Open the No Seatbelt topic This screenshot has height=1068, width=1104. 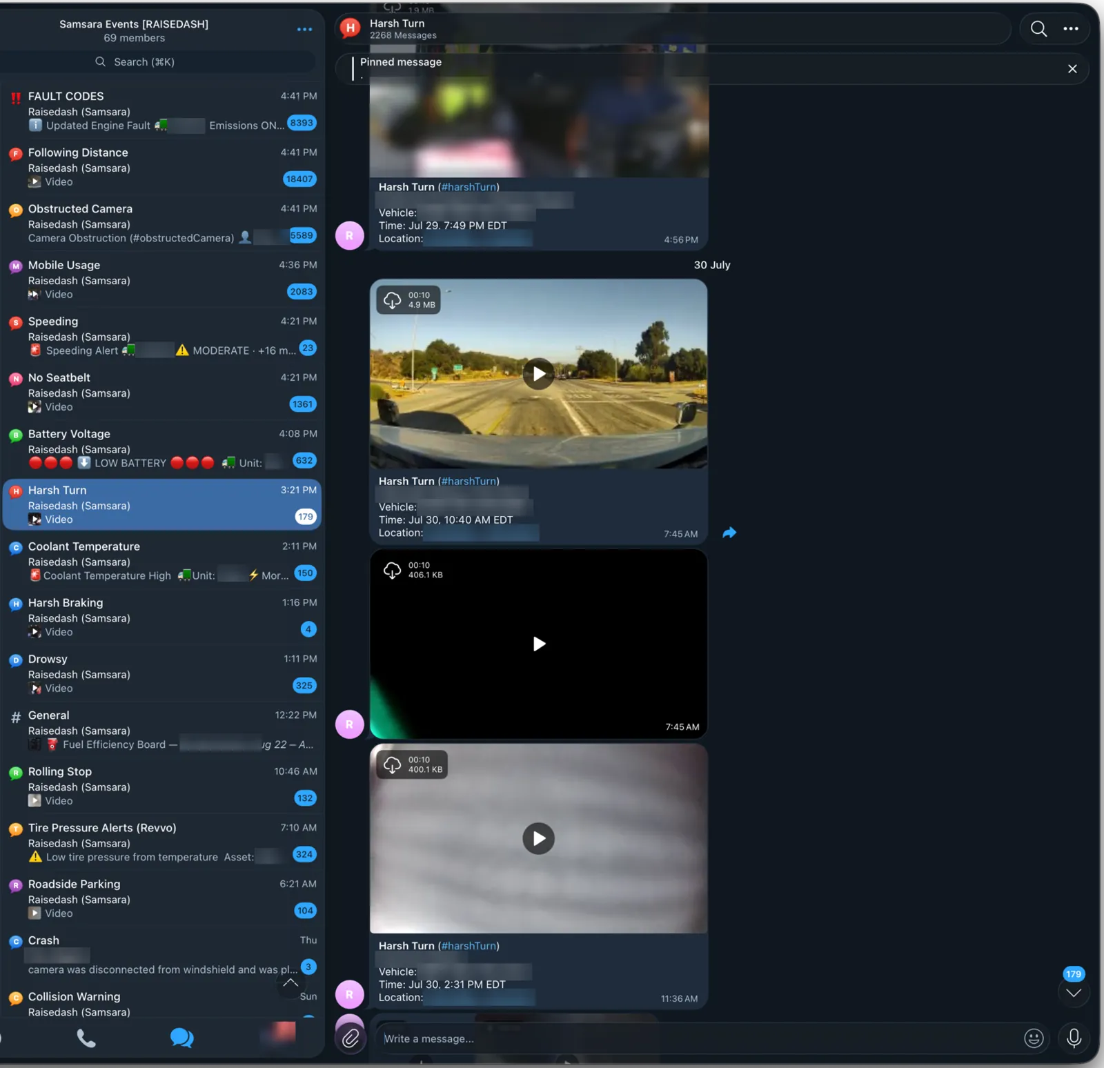pos(161,392)
